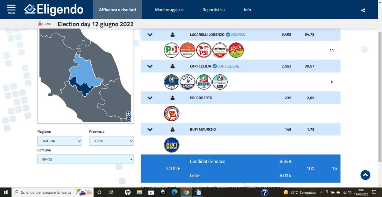The height and width of the screenshot is (197, 382).
Task: Open the Regione dropdown showing Umbria
Action: [59, 141]
